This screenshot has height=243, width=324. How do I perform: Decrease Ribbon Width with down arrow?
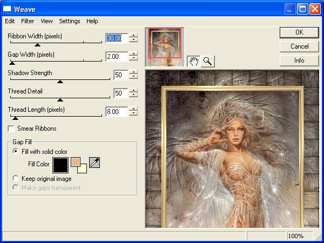[133, 40]
